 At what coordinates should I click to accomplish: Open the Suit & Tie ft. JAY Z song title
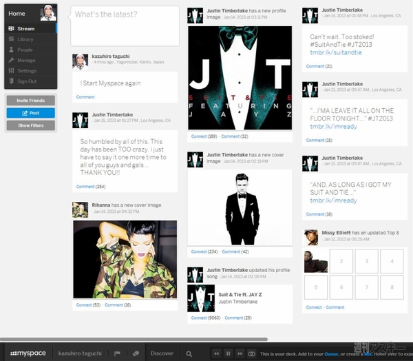click(x=240, y=295)
